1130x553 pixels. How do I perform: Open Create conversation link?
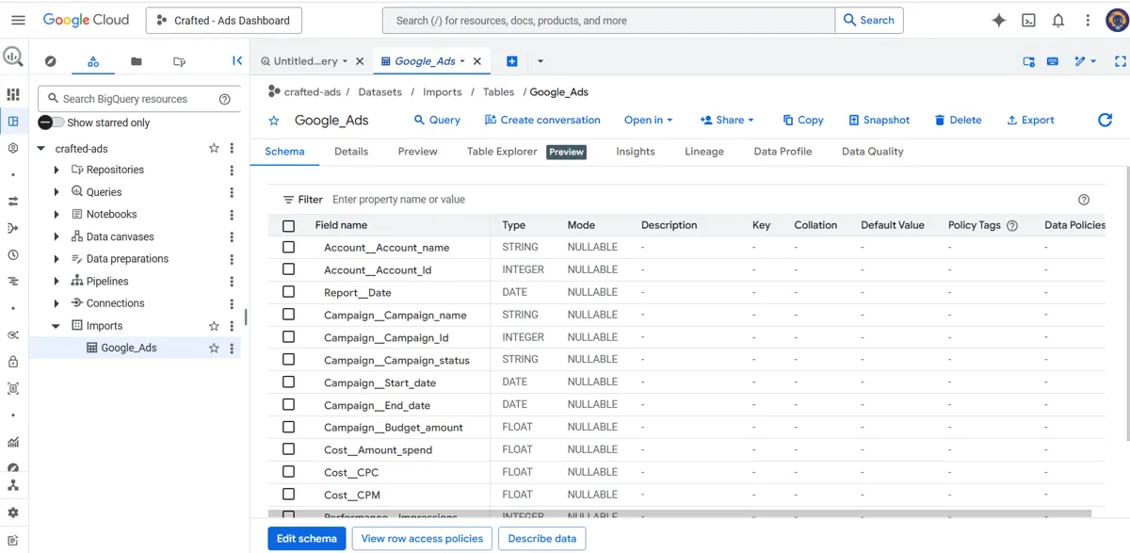coord(542,120)
